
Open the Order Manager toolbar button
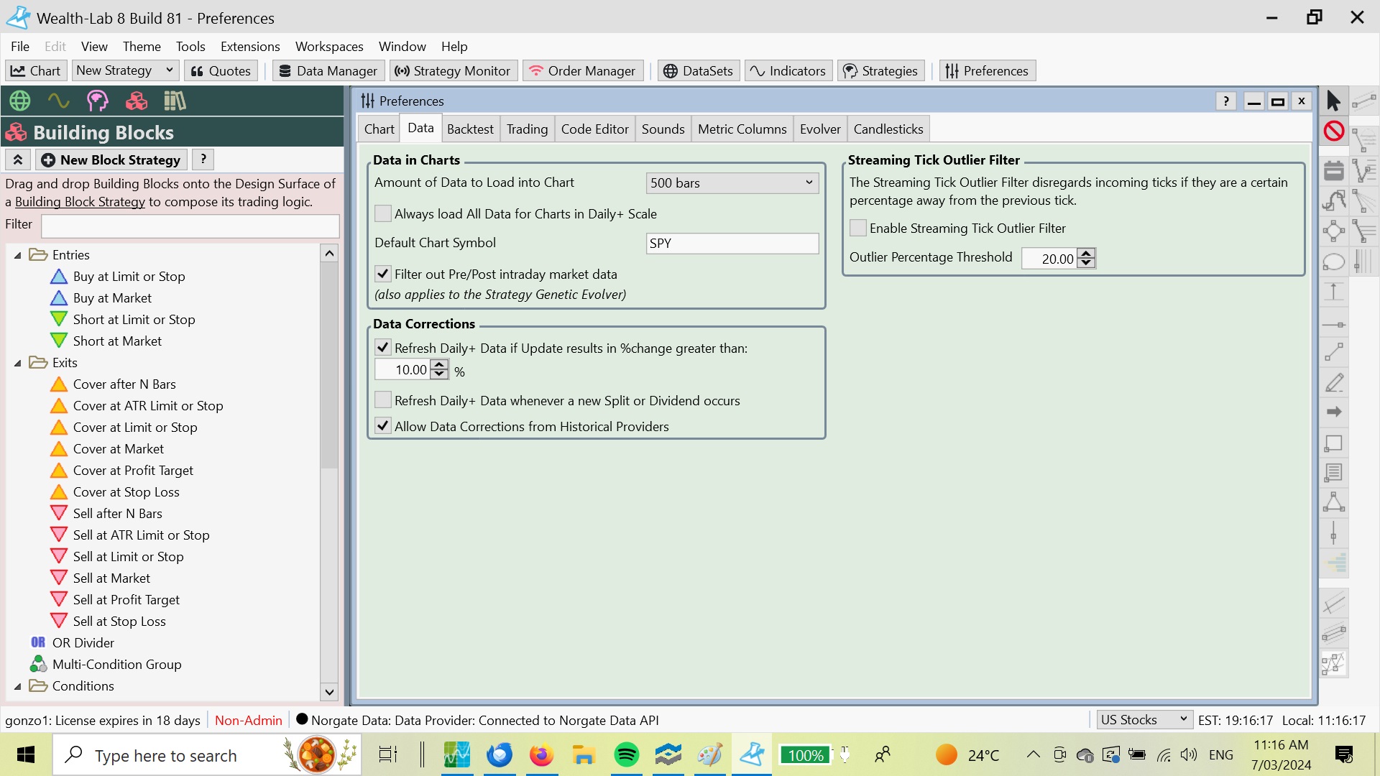582,70
